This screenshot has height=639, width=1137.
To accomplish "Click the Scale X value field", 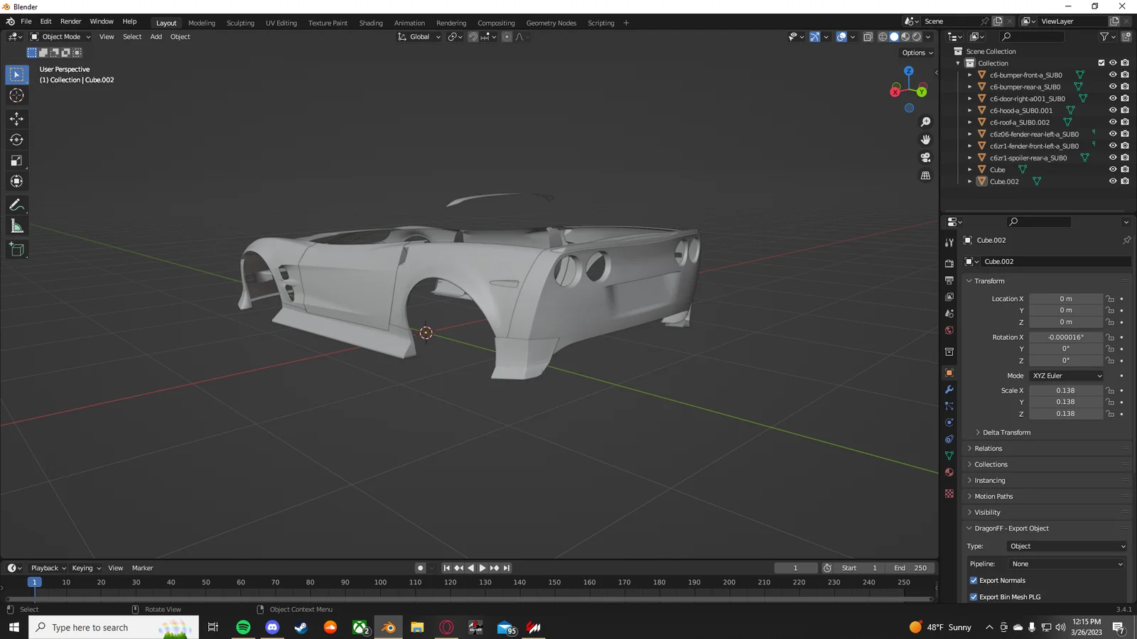I will click(x=1066, y=390).
